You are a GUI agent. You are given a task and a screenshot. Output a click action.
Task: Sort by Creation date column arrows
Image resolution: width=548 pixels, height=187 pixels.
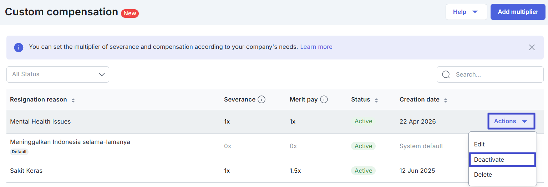[x=445, y=100]
